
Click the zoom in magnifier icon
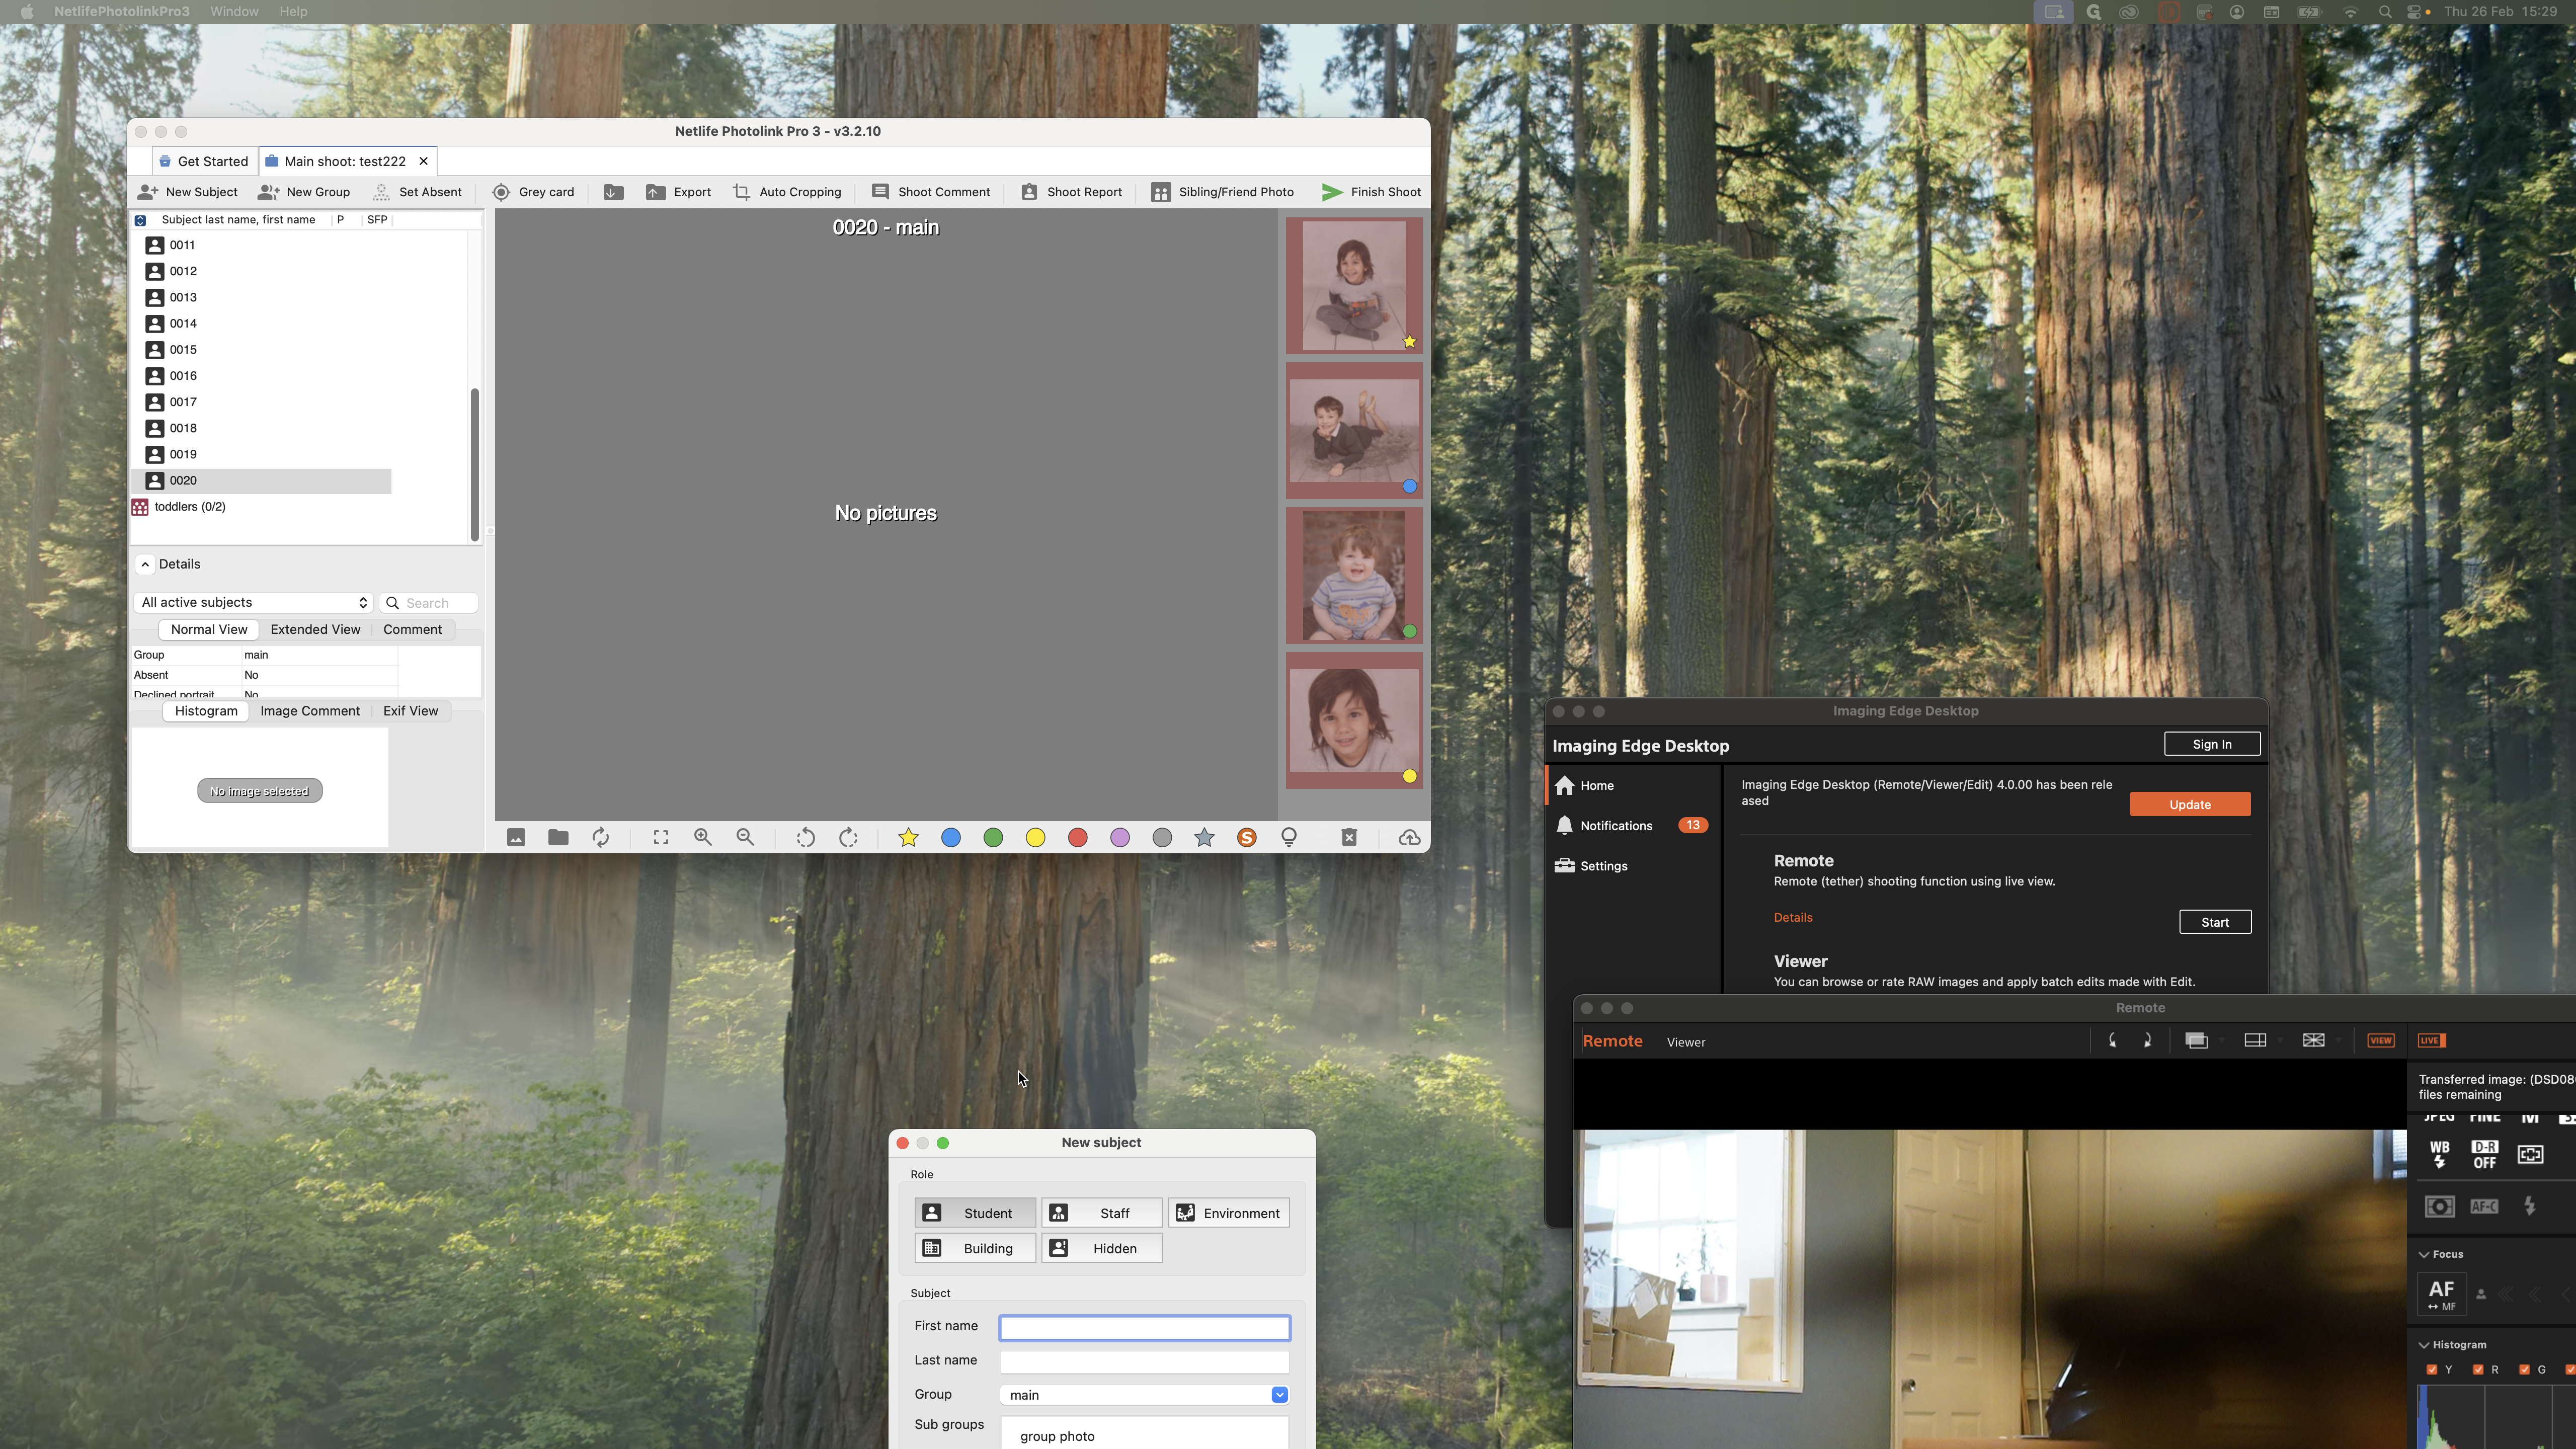click(703, 838)
